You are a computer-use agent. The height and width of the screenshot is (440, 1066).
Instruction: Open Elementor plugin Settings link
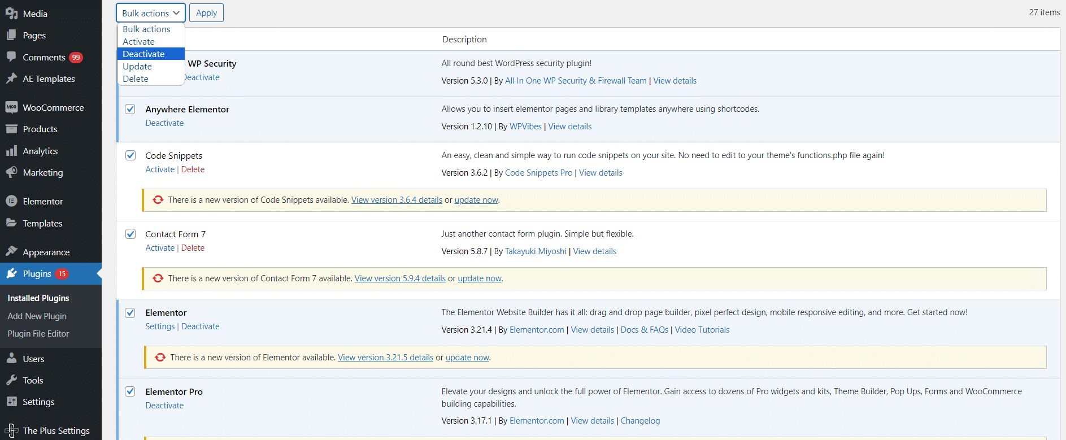coord(160,326)
